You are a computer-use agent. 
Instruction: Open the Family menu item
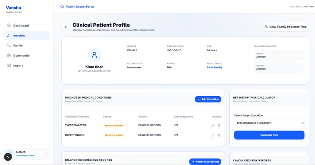[27, 45]
